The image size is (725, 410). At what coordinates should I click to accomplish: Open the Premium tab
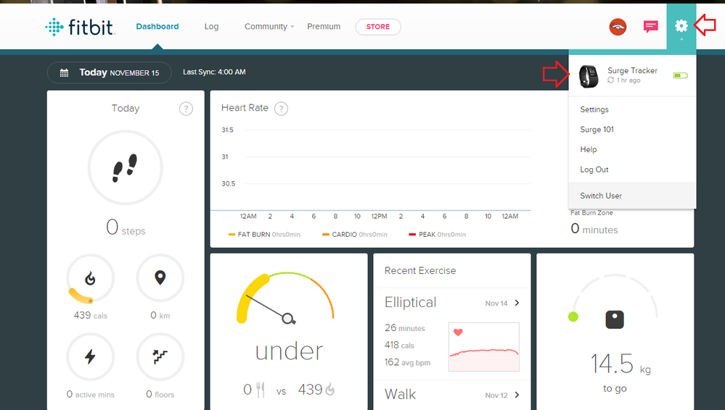324,27
